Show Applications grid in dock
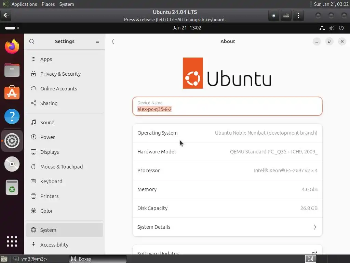 (x=12, y=241)
